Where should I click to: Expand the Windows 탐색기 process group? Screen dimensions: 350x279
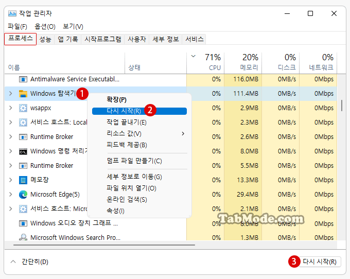(10, 94)
